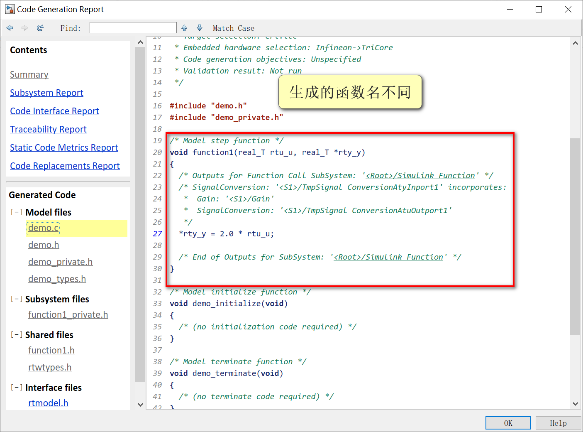Open the Summary page
This screenshot has width=583, height=432.
pyautogui.click(x=29, y=74)
